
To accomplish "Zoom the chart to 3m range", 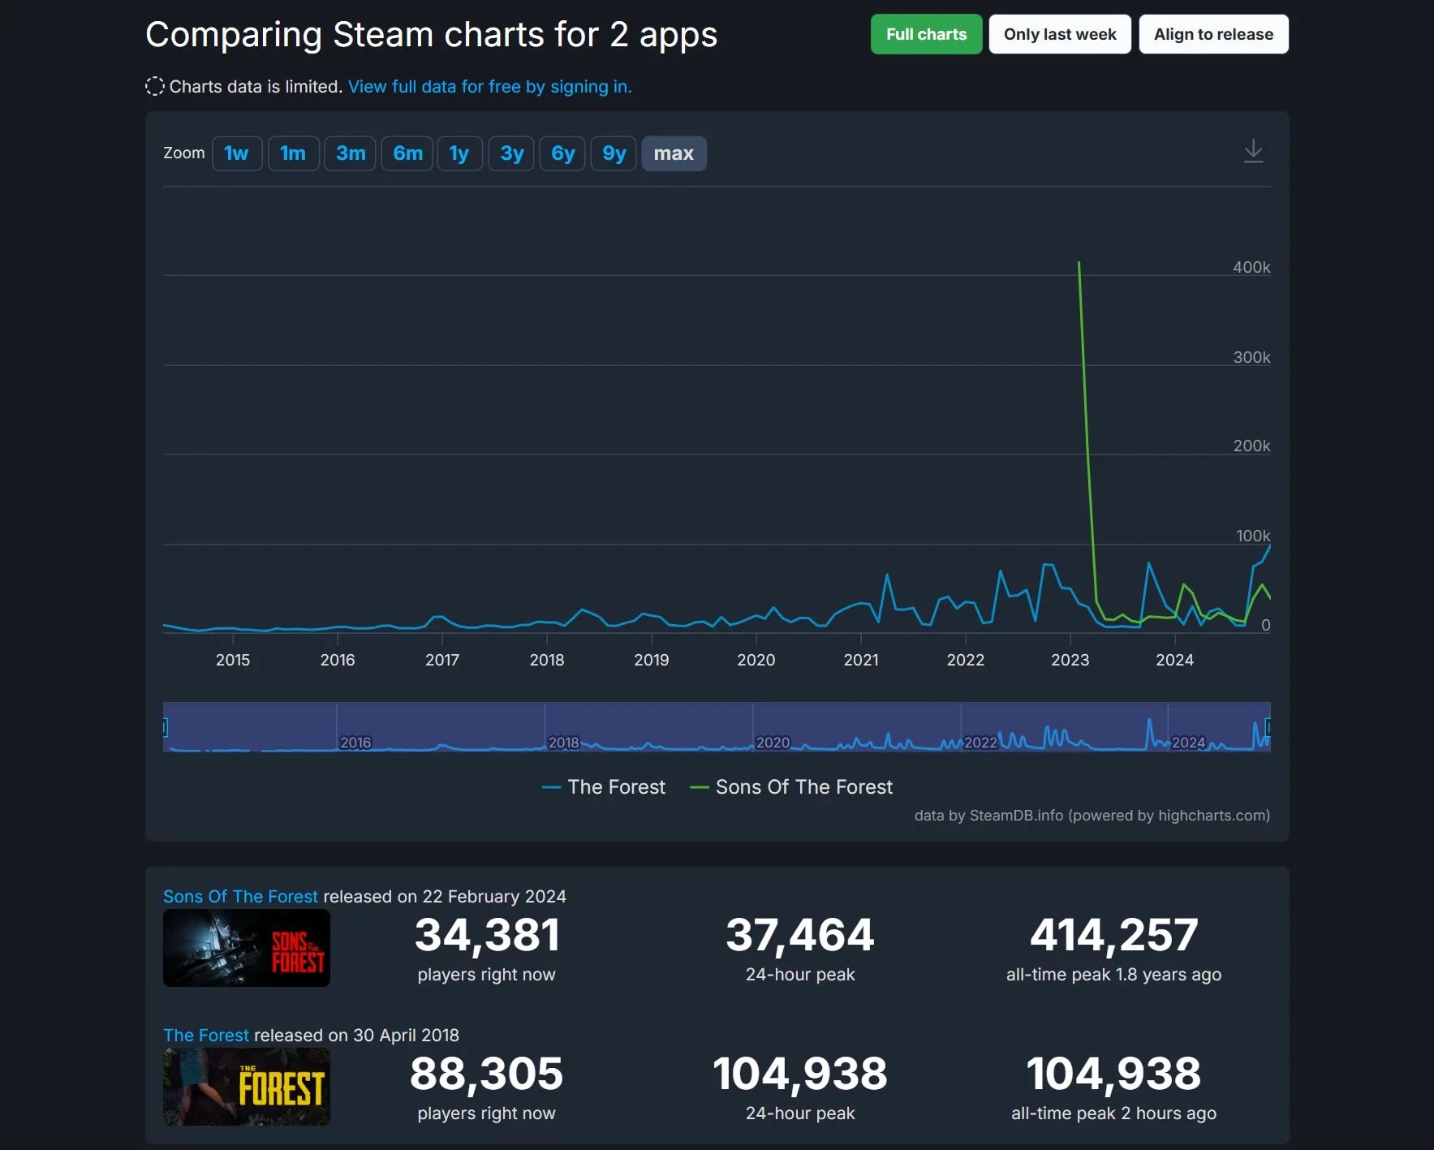I will [350, 153].
